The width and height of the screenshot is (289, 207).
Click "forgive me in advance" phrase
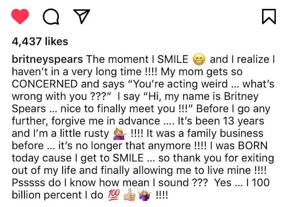click(x=105, y=121)
